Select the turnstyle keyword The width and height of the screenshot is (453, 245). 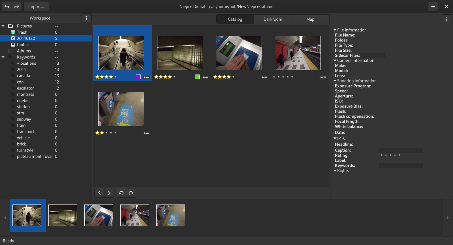coord(25,150)
